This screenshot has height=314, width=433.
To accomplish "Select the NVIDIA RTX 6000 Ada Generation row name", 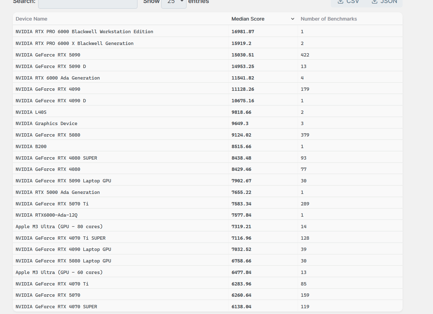I will pyautogui.click(x=58, y=78).
